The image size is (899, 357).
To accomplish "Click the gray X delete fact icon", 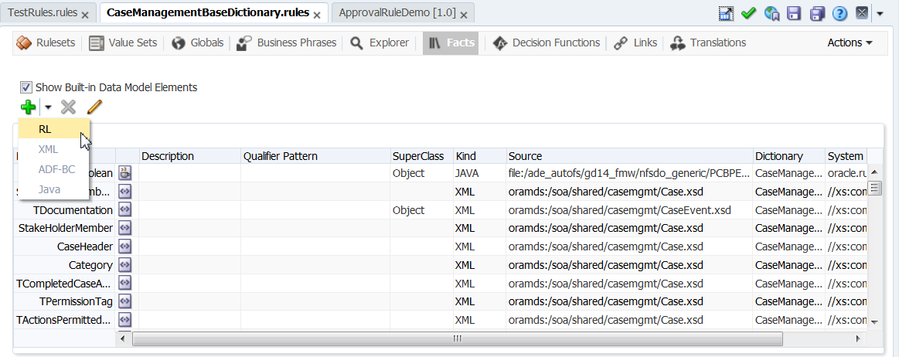I will click(68, 107).
